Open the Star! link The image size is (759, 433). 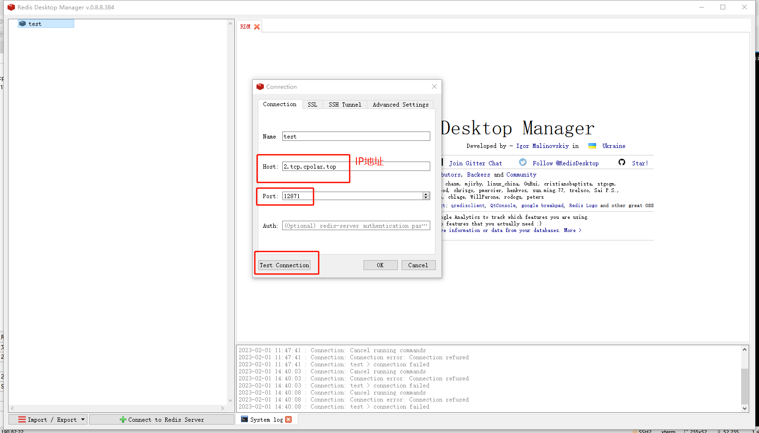click(x=640, y=163)
